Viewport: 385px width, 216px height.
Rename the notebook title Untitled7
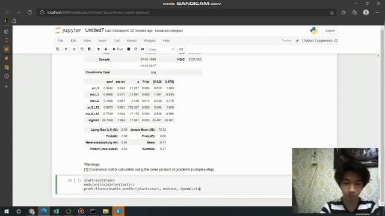(x=94, y=31)
